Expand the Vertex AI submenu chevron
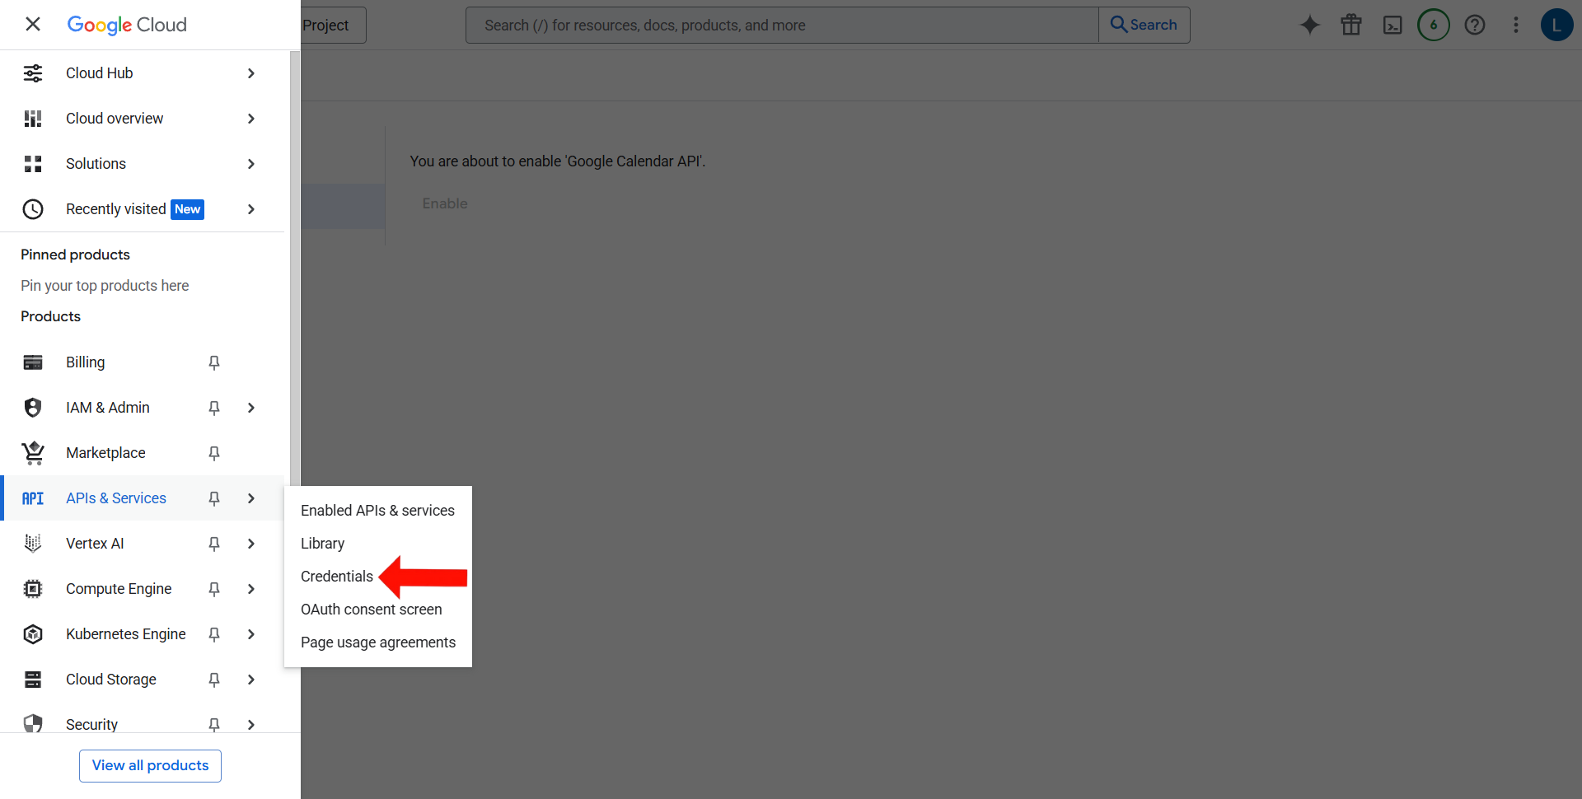The height and width of the screenshot is (799, 1582). (251, 544)
